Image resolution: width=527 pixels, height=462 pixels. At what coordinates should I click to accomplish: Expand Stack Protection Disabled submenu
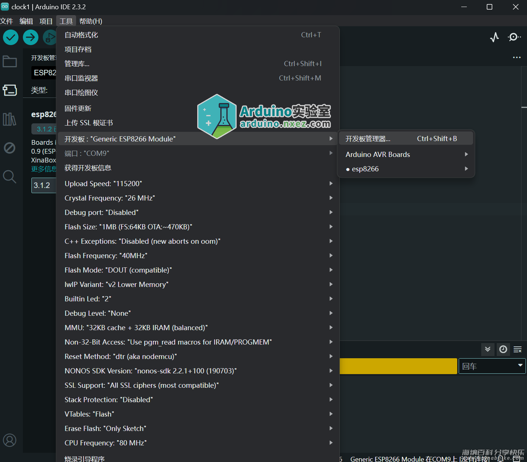[x=198, y=400]
